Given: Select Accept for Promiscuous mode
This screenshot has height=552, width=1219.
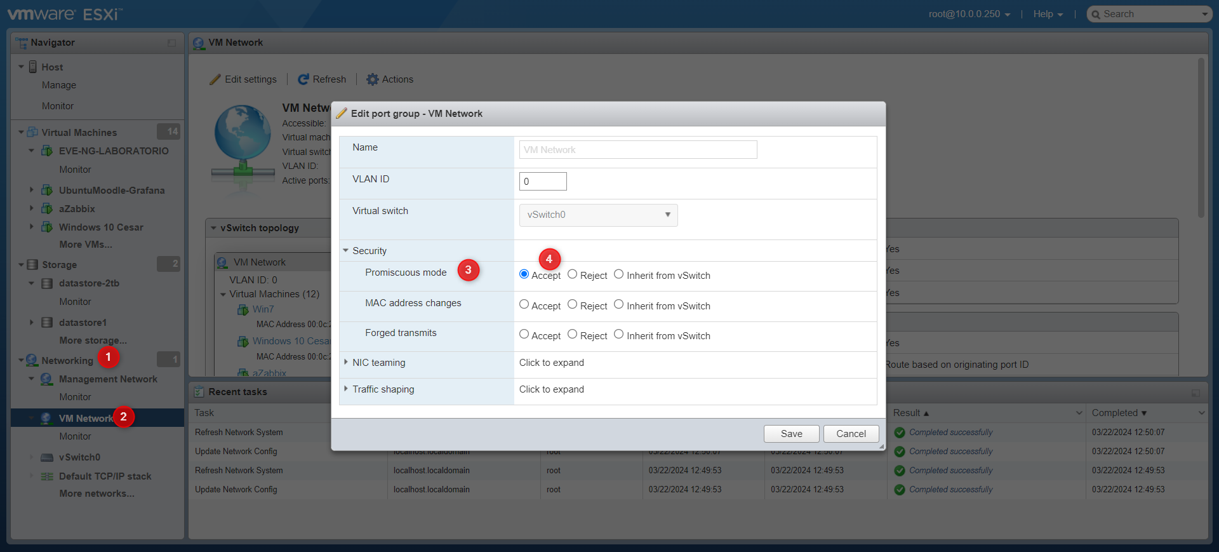Looking at the screenshot, I should pos(524,274).
